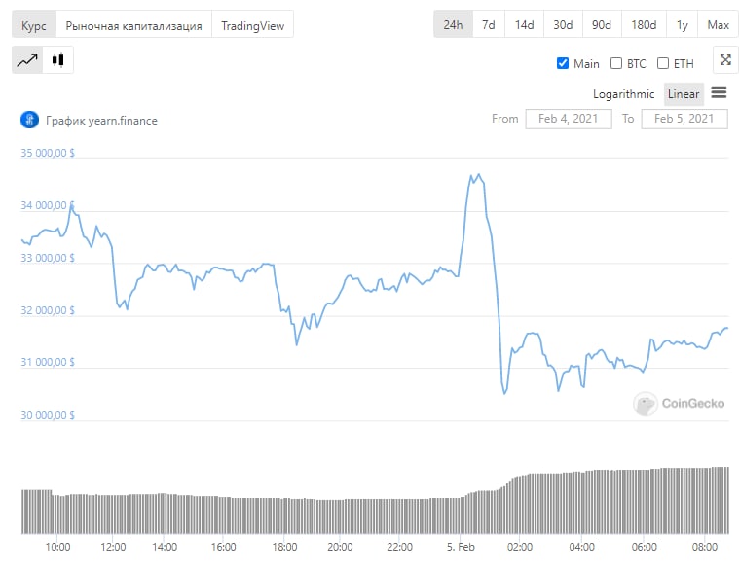
Task: Switch chart to Logarithmic scale
Action: tap(623, 93)
